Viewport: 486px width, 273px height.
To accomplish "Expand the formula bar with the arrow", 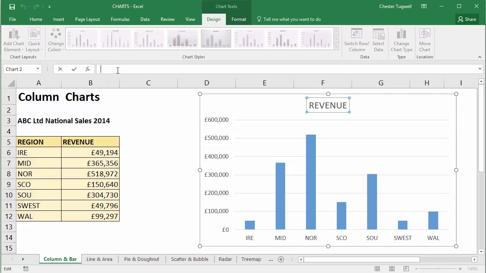I will click(480, 69).
